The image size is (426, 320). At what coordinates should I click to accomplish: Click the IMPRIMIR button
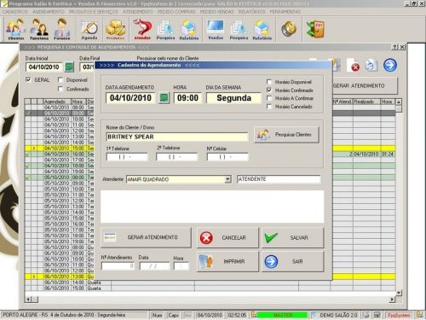pyautogui.click(x=227, y=261)
